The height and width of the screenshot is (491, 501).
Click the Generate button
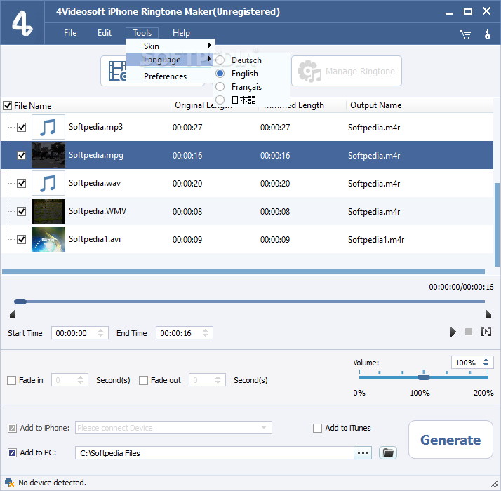450,440
